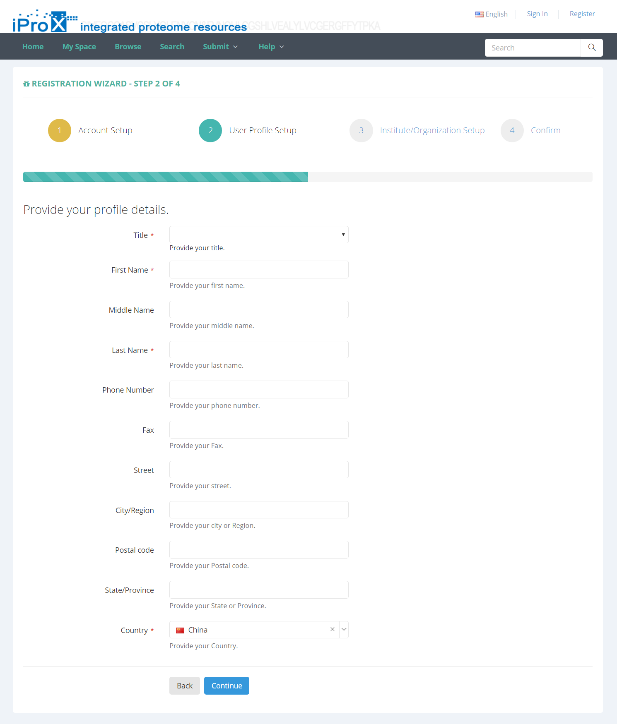617x724 pixels.
Task: Click step 1 Account Setup circle
Action: [x=60, y=131]
